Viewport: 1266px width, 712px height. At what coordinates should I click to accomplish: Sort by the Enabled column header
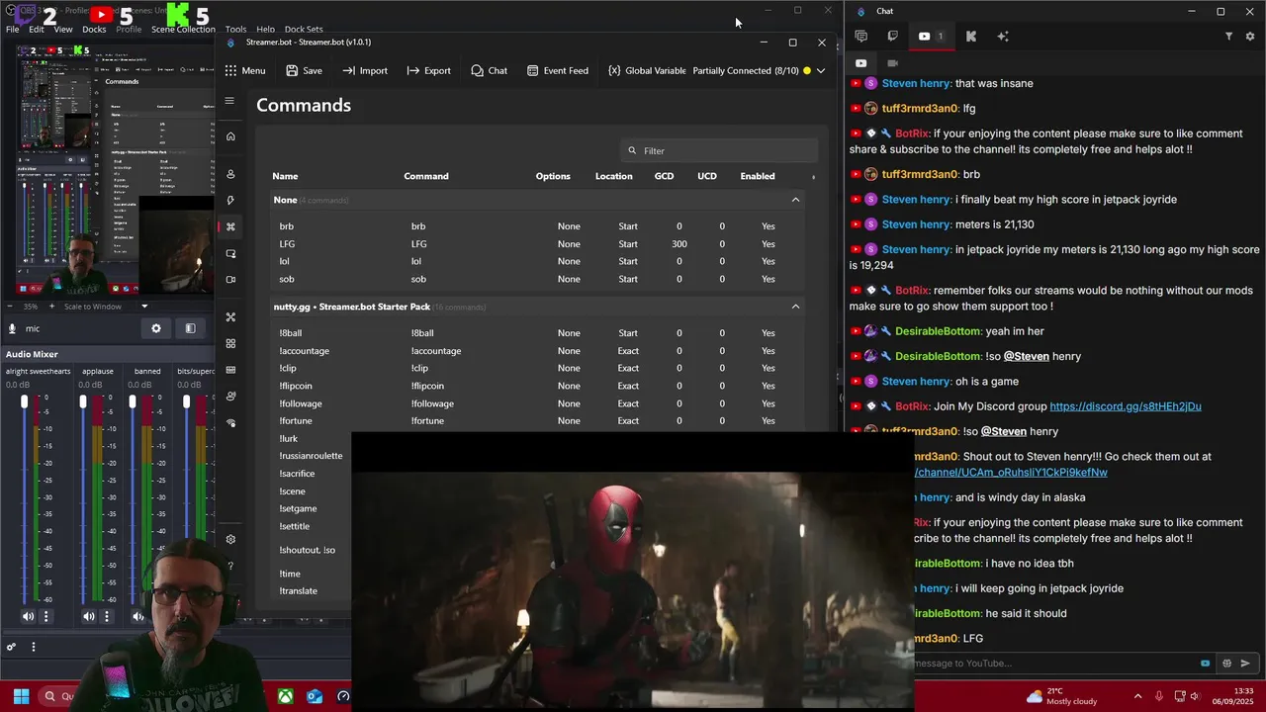click(x=758, y=176)
